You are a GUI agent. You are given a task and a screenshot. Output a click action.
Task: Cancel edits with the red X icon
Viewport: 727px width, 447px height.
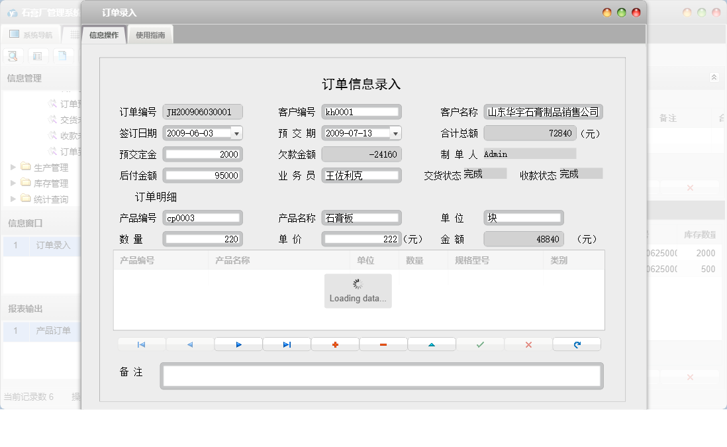[528, 344]
